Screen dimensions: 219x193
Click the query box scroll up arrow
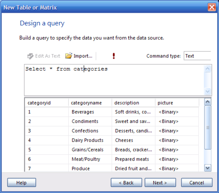click(x=208, y=69)
